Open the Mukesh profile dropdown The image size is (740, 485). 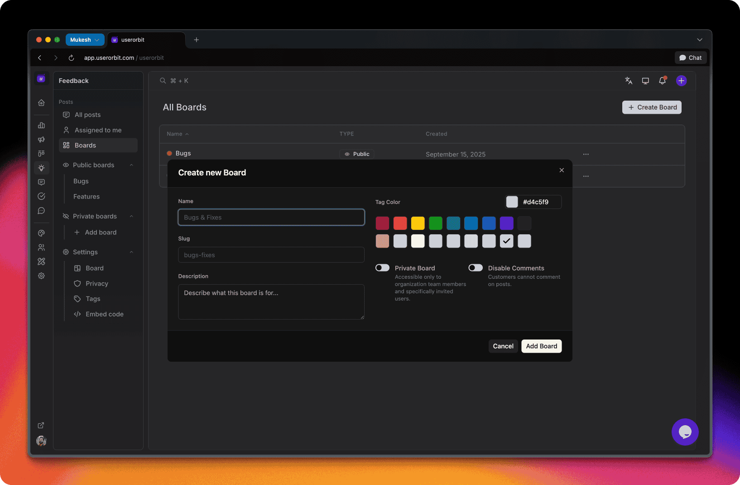tap(85, 40)
